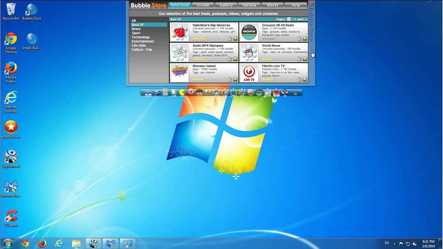Click the FilmOn LIVE TV thumbnail
Viewport: 443px width, 249px height.
[249, 73]
